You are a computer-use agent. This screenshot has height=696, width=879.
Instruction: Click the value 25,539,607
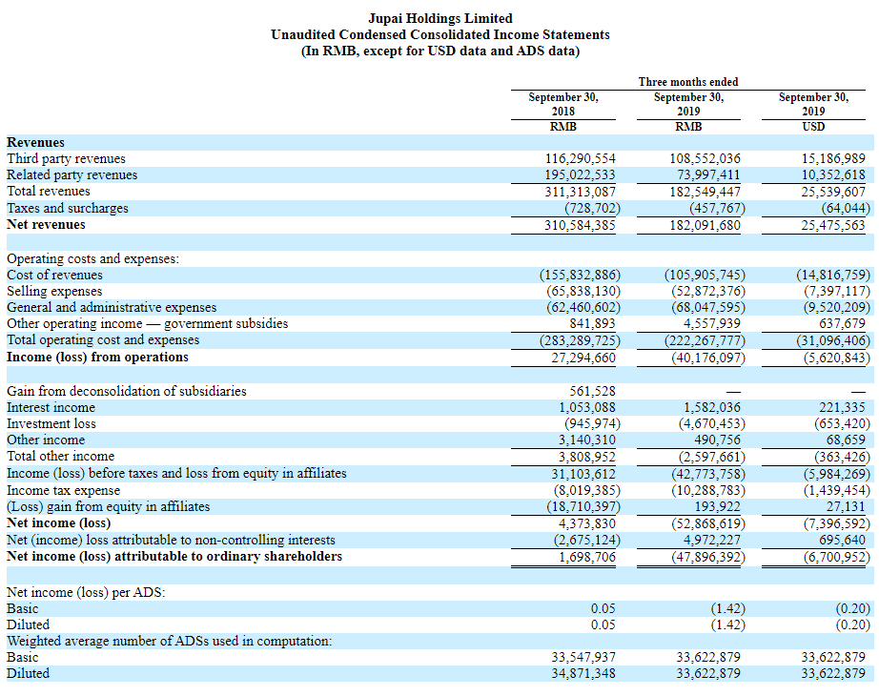tap(833, 192)
